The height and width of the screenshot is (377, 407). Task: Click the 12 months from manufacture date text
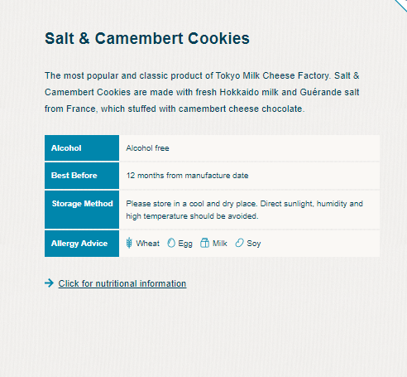point(187,176)
